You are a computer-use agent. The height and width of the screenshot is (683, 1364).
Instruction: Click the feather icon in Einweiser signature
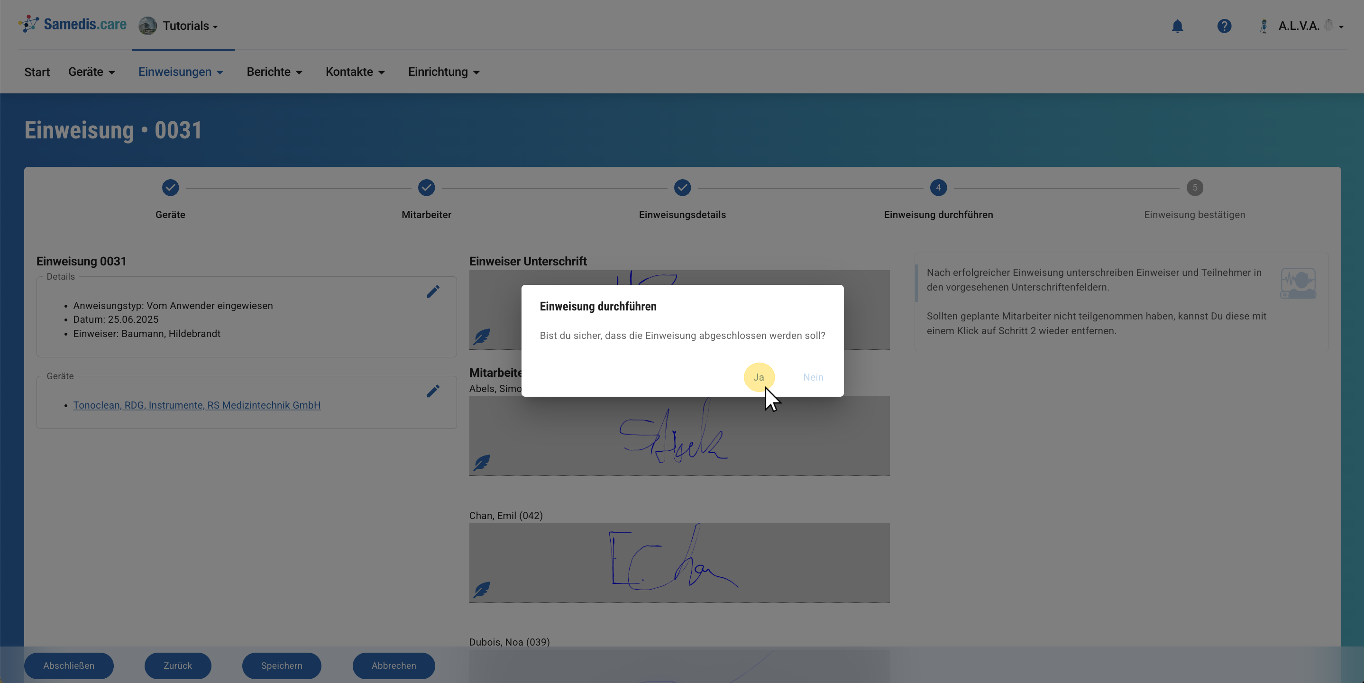pos(481,336)
